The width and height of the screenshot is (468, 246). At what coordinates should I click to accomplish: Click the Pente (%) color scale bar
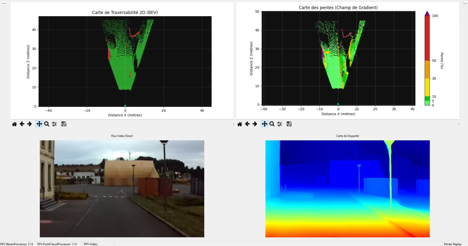(x=427, y=60)
